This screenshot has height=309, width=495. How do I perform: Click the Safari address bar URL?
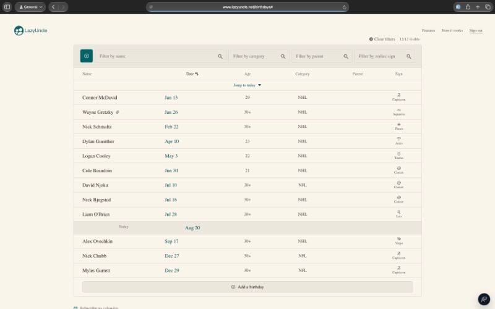pyautogui.click(x=247, y=7)
